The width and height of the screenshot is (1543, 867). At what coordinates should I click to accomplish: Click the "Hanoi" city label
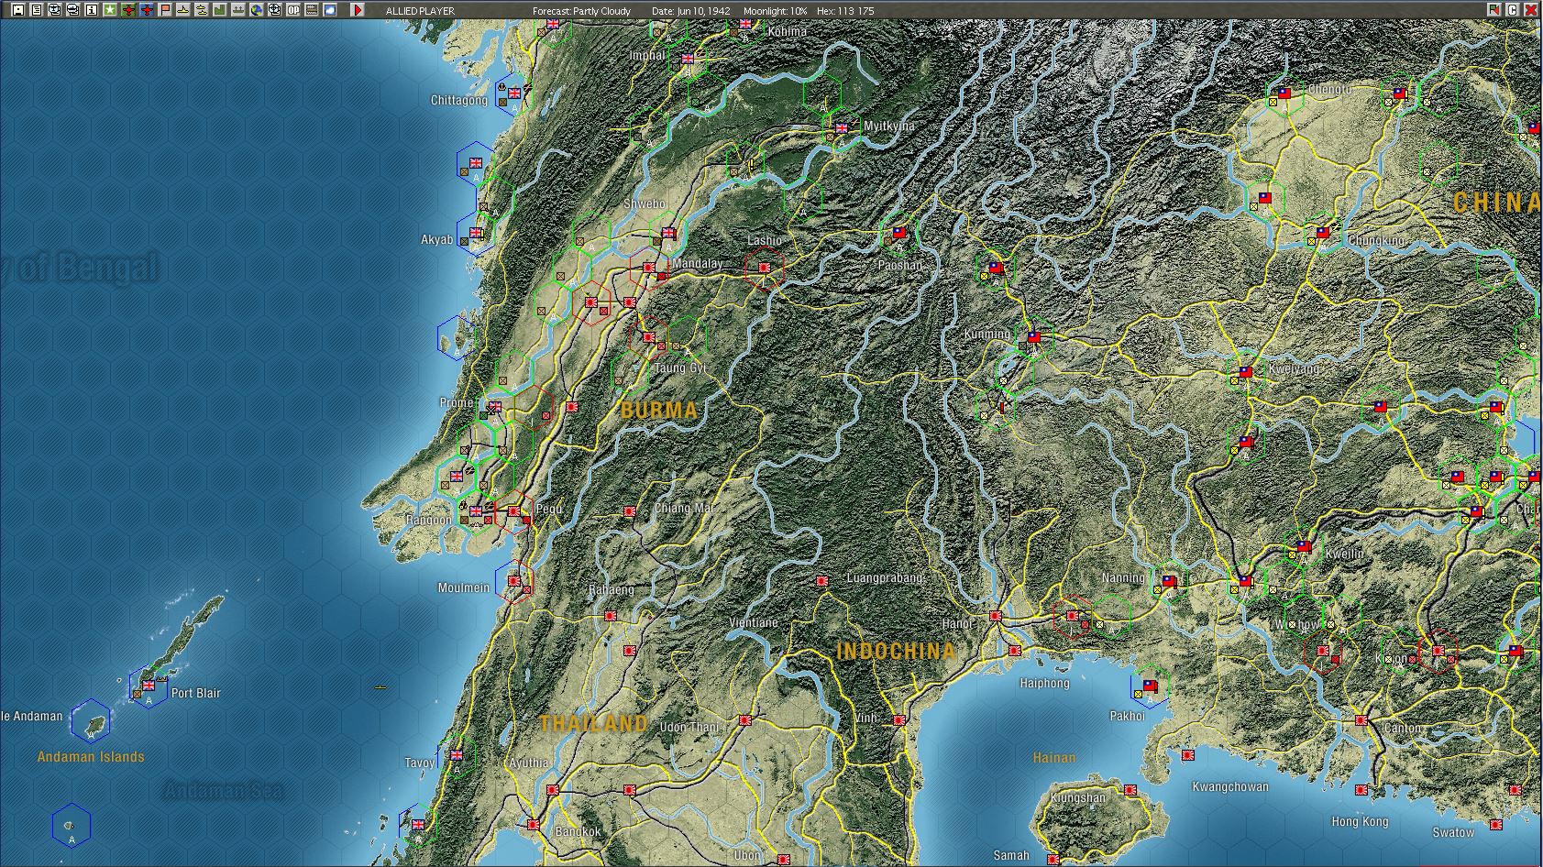point(958,623)
